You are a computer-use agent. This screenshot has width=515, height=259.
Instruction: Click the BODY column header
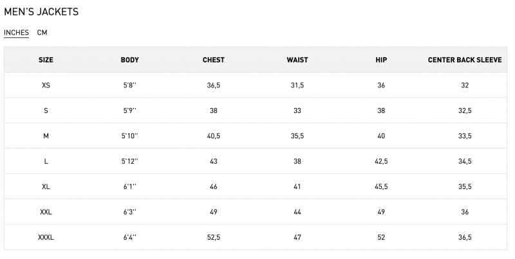(129, 60)
